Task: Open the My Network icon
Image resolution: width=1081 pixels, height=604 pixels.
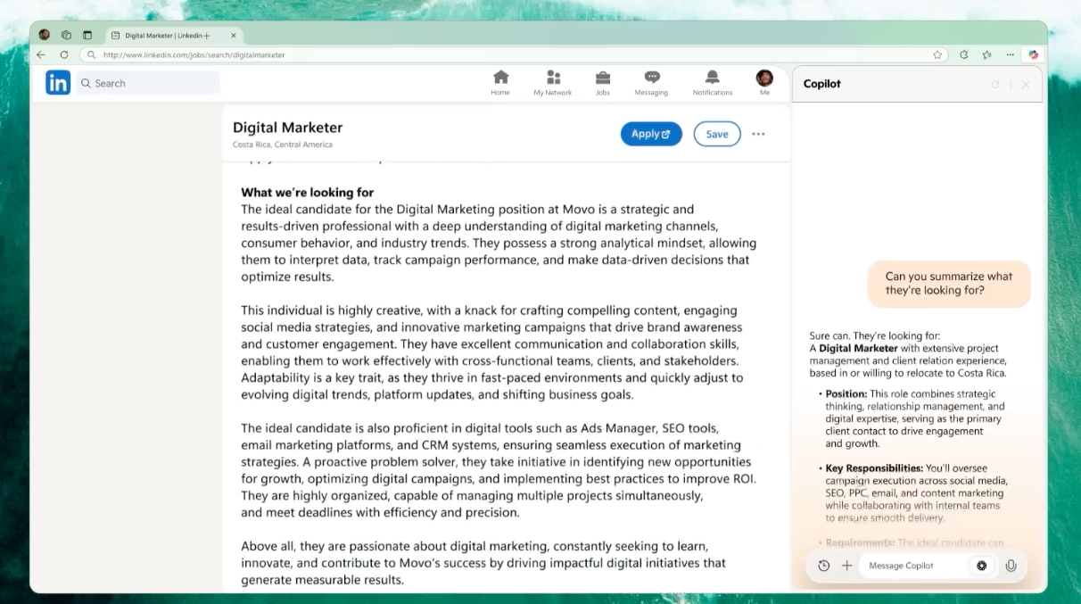Action: tap(553, 79)
